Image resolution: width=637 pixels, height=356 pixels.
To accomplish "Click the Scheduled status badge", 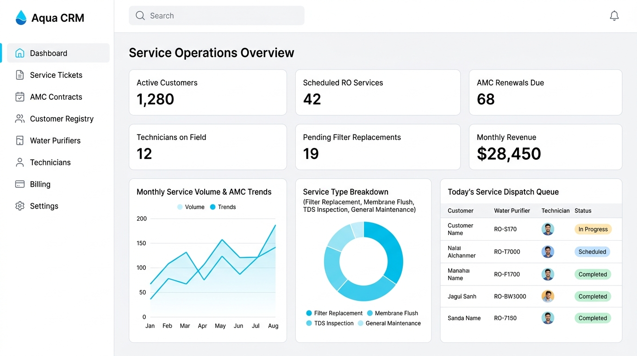I will [x=592, y=252].
